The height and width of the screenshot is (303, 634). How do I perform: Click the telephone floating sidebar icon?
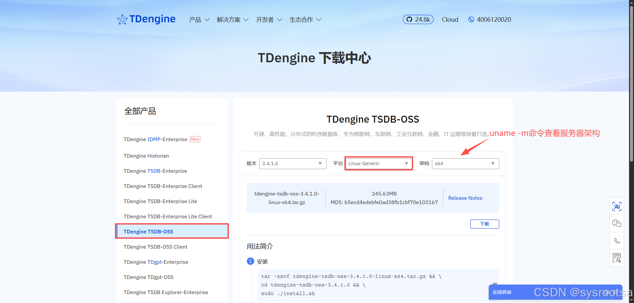(x=616, y=241)
